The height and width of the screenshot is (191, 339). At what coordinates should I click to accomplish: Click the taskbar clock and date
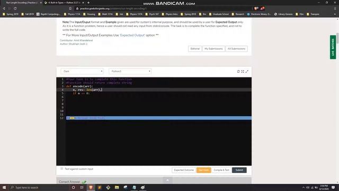coord(324,187)
